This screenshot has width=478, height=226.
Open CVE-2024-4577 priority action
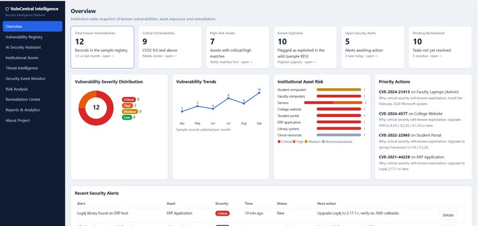click(423, 120)
